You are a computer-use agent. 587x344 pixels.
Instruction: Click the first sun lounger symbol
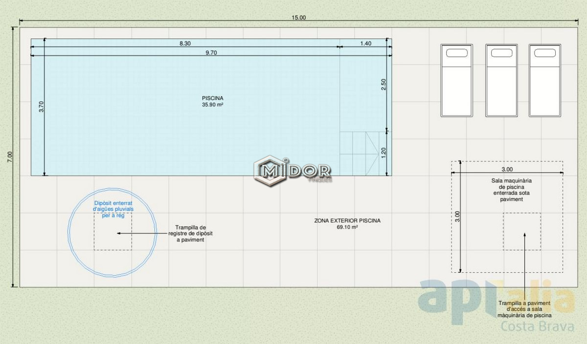[456, 81]
